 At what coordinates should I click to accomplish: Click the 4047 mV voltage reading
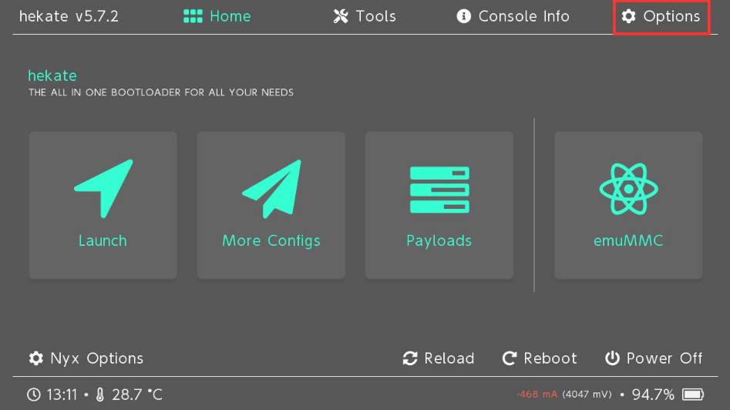tap(587, 395)
